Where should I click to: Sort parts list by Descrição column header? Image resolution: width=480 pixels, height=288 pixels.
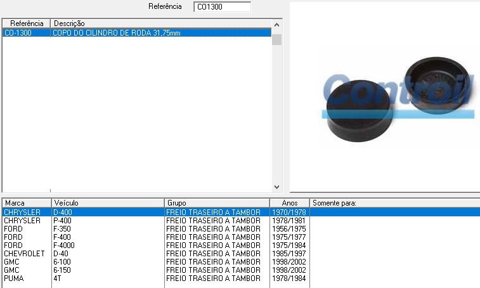pos(161,23)
